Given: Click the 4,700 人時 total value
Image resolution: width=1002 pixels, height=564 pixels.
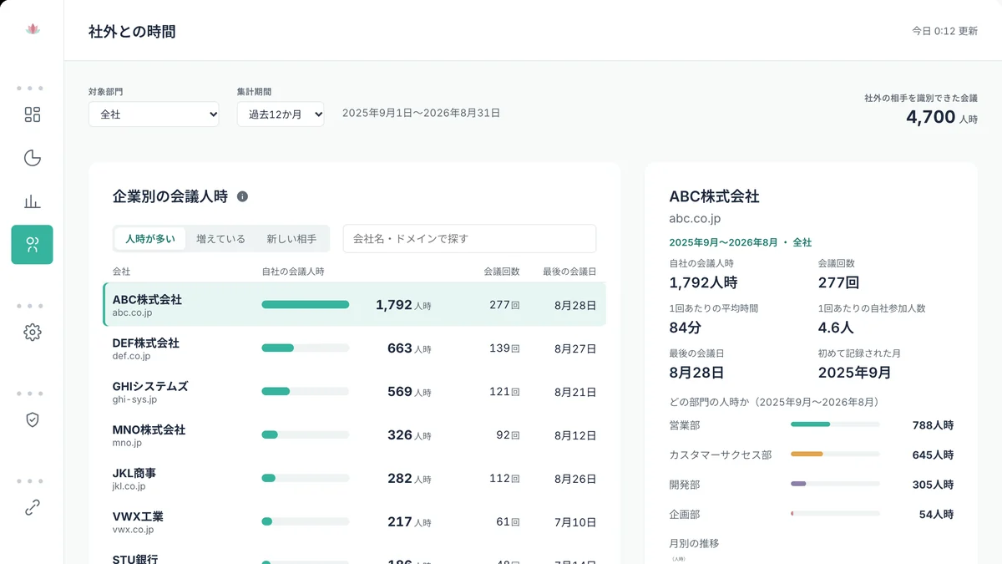Looking at the screenshot, I should point(942,118).
